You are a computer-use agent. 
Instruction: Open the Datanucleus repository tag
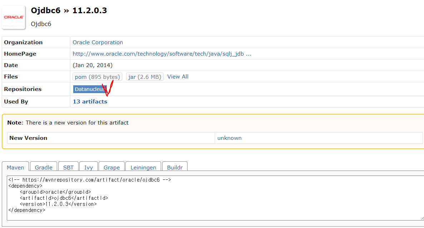pyautogui.click(x=90, y=89)
